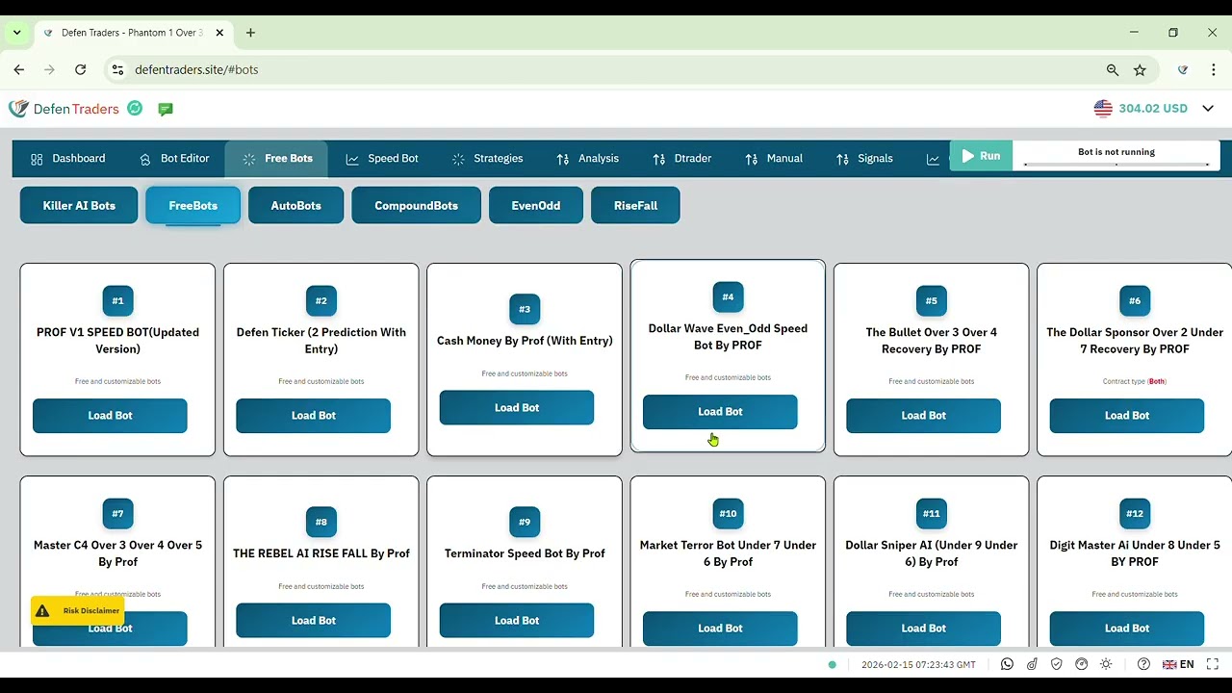Reload the page in browser
1232x693 pixels.
coord(81,70)
